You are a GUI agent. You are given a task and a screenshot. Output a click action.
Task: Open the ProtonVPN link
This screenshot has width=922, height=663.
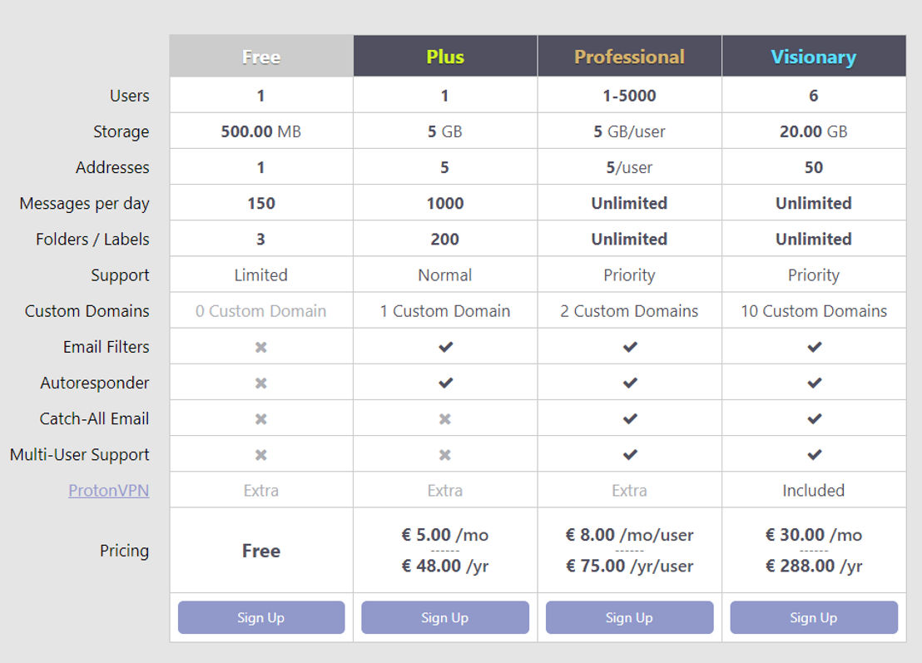point(109,490)
